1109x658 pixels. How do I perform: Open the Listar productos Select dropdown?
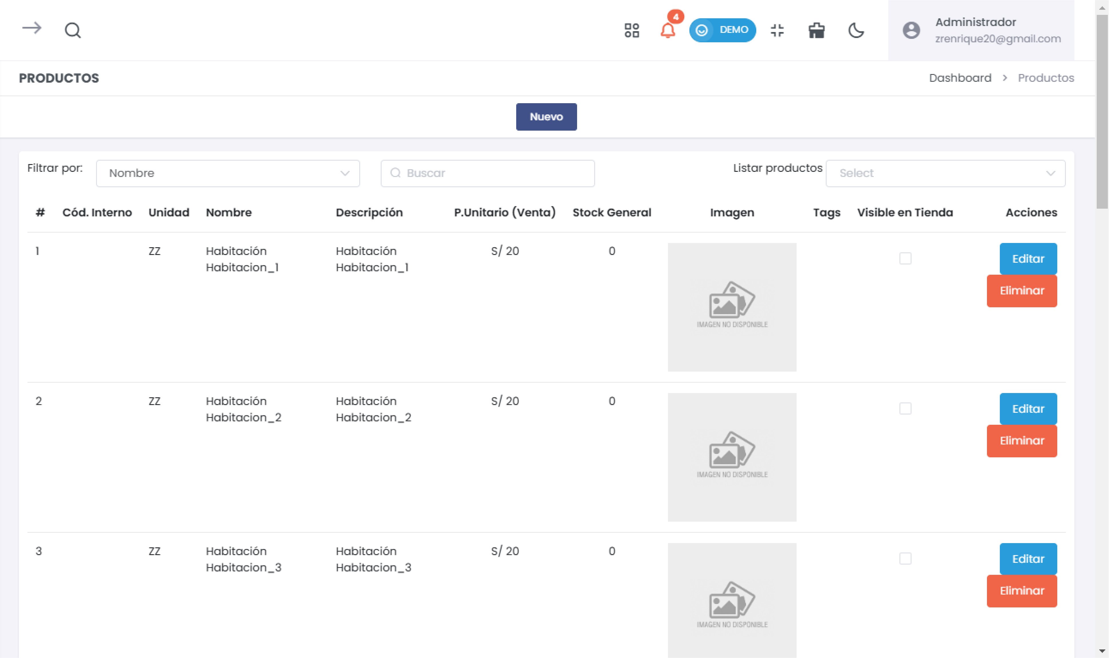(945, 174)
